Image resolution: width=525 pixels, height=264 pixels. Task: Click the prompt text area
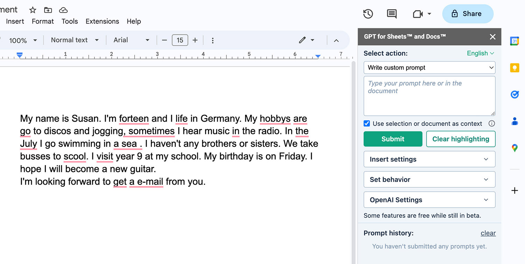tap(429, 96)
